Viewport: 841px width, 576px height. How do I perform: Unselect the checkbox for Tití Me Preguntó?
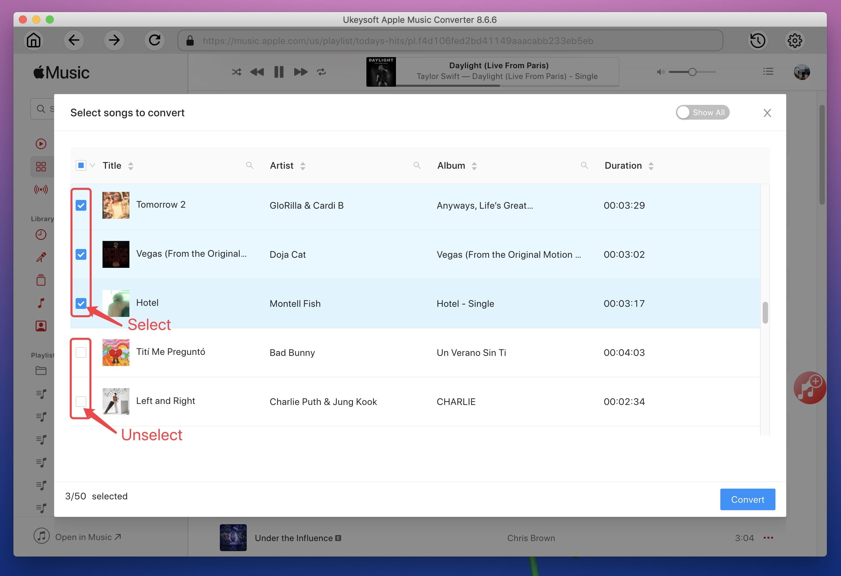coord(81,353)
